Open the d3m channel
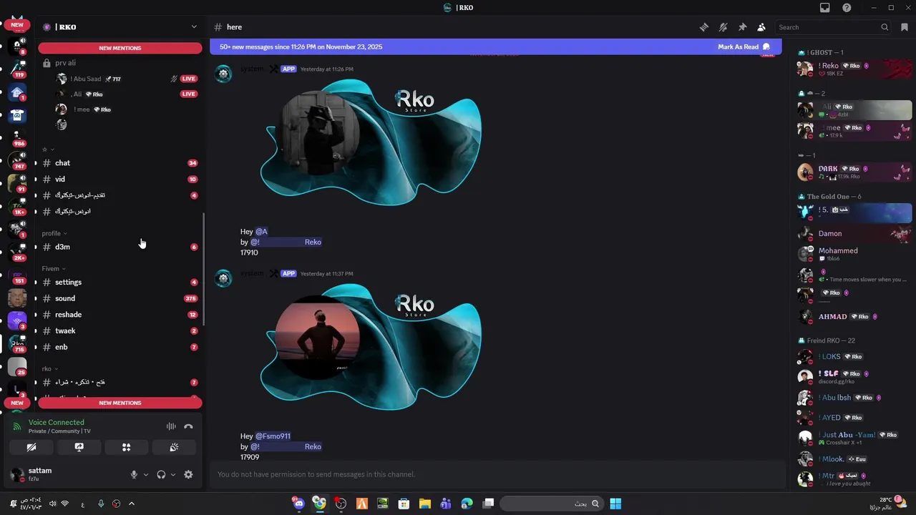Image resolution: width=916 pixels, height=515 pixels. 120,247
